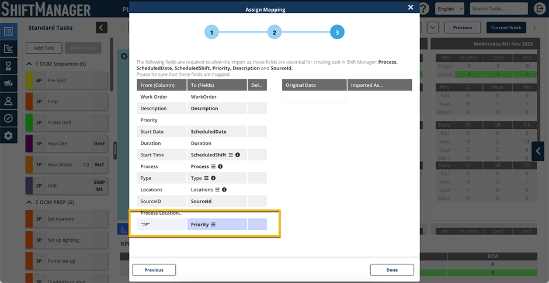This screenshot has width=549, height=283.
Task: Click the Search Tasks input field
Action: coord(499,9)
